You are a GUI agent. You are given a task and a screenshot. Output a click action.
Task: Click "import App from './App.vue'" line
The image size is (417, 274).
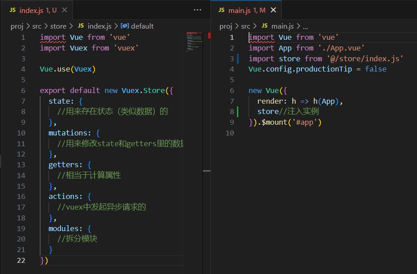[306, 48]
